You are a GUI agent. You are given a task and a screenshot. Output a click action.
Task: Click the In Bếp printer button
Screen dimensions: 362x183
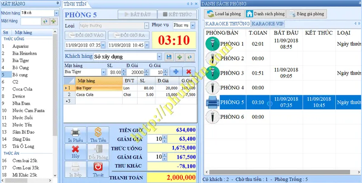[x=76, y=169]
